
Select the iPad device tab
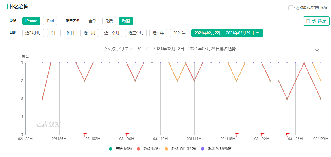click(50, 21)
